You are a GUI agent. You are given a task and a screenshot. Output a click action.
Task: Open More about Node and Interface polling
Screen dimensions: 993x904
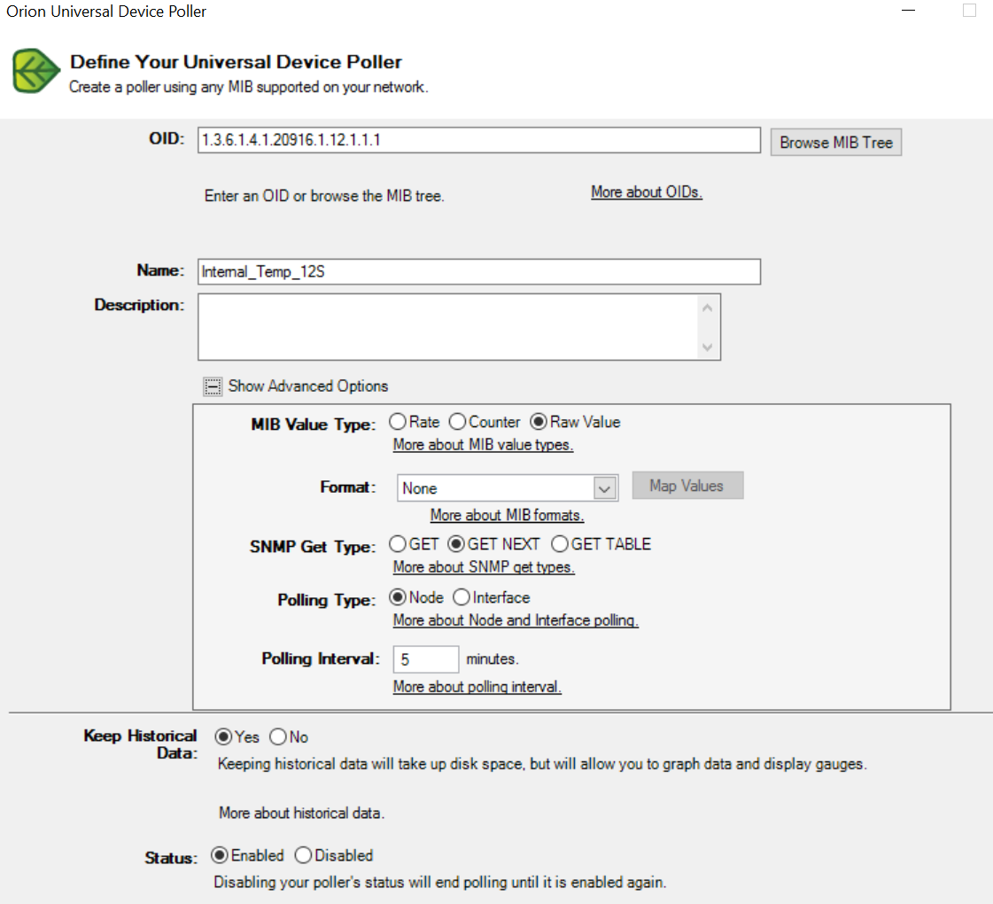pos(516,620)
